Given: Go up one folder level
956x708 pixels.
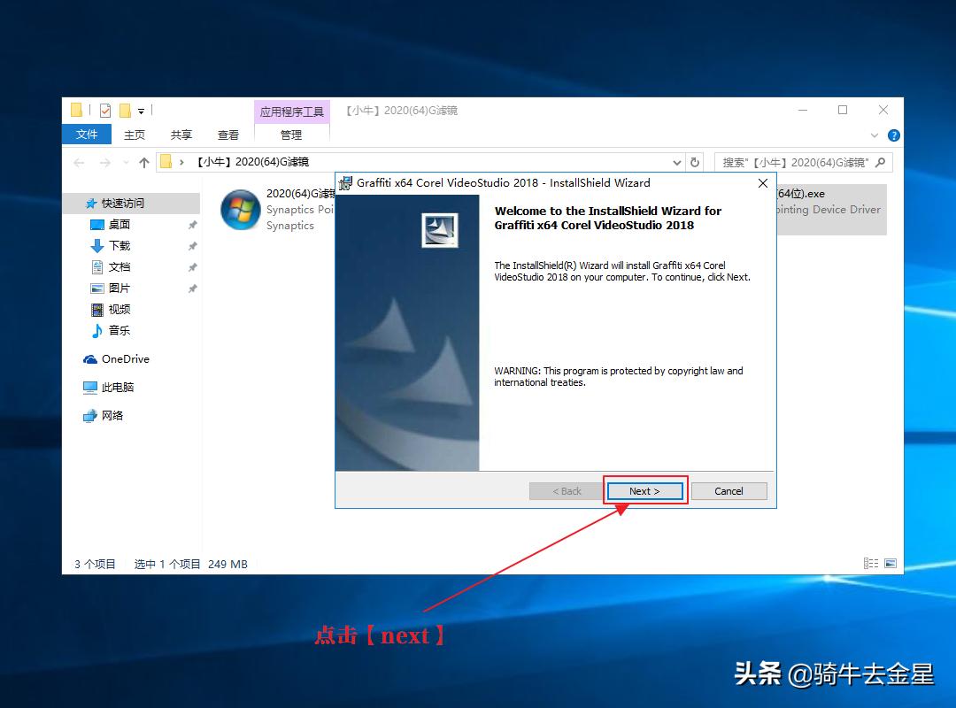Looking at the screenshot, I should tap(144, 162).
